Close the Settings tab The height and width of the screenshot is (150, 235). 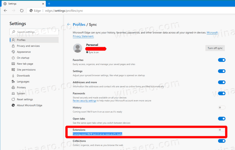43,4
